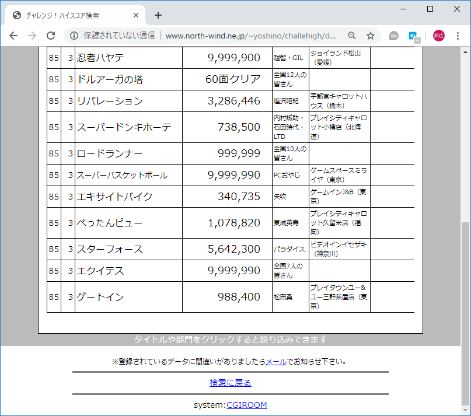
Task: Click the title エキサイトバイク
Action: coord(114,197)
